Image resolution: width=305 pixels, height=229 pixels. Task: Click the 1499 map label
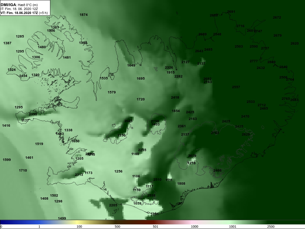62,218
